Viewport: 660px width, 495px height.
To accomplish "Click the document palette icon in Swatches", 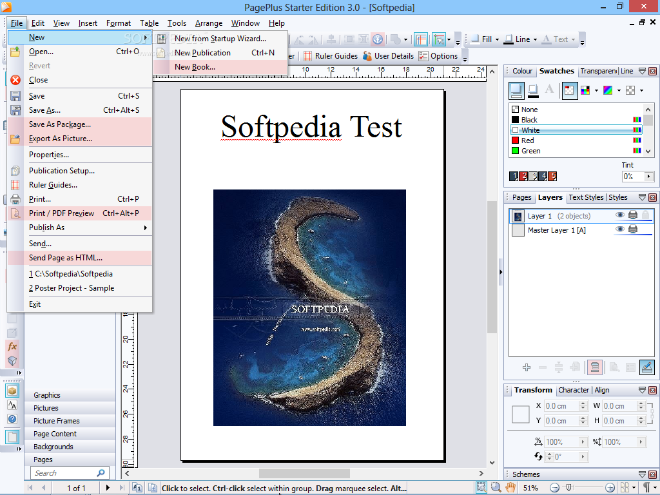I will click(570, 90).
